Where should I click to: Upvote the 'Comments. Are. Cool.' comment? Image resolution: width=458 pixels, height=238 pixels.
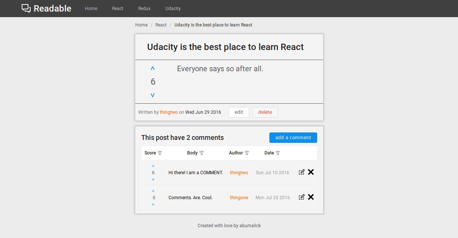[x=153, y=191]
